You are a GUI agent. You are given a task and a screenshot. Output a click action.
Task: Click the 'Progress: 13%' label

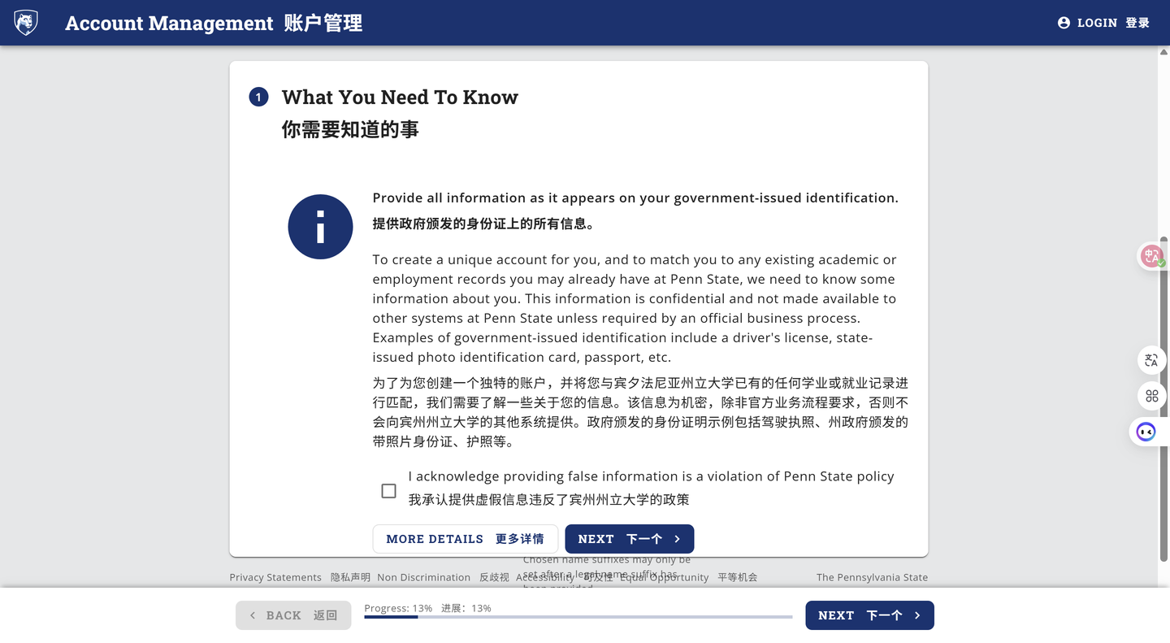398,608
